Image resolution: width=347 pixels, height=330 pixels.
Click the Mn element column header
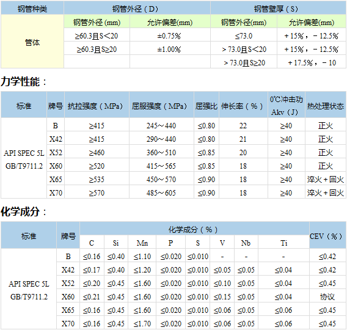142,243
